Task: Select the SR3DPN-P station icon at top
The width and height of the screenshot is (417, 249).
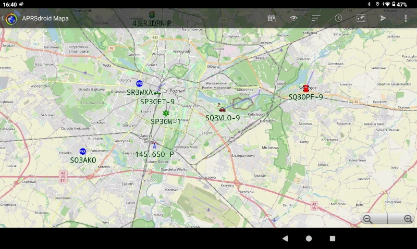Action: coord(152,15)
